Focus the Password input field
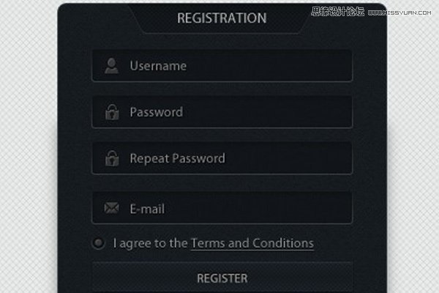 [222, 112]
